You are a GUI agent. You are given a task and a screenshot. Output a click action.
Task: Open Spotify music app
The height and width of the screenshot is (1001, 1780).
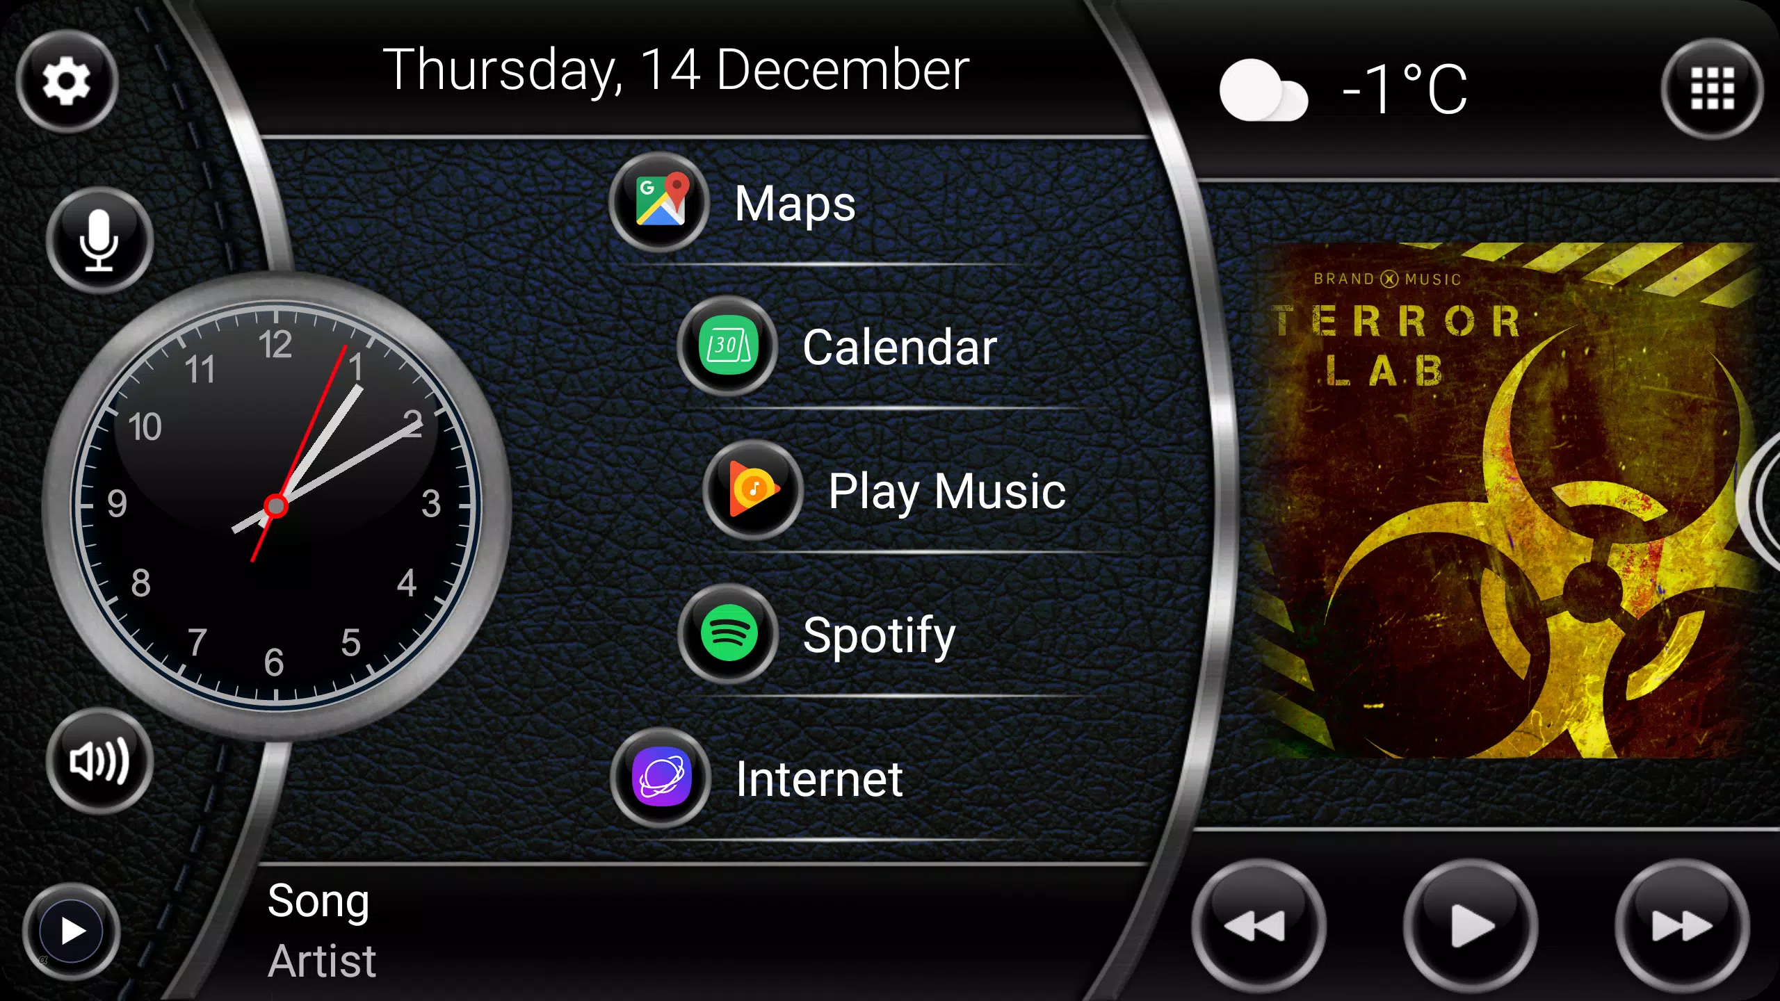pyautogui.click(x=730, y=635)
